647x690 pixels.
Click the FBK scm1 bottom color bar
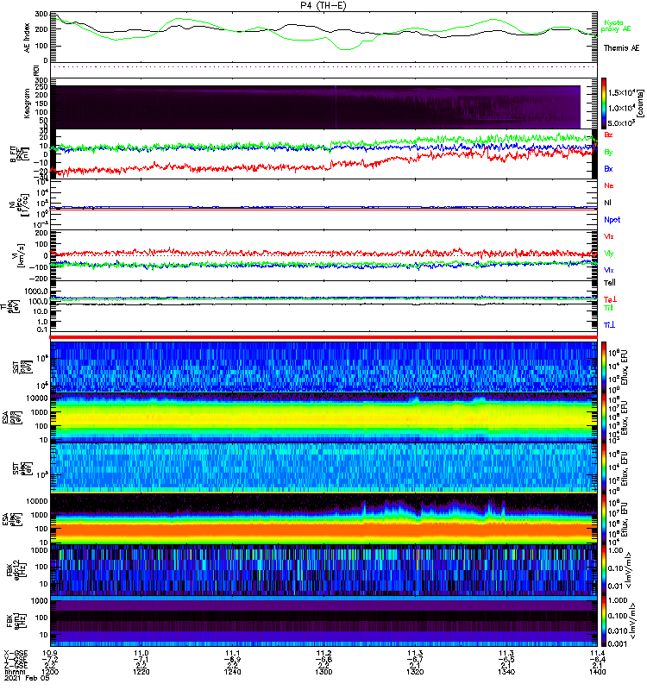coord(604,621)
